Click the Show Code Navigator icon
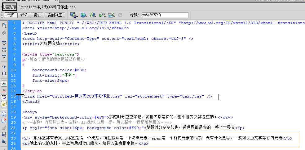 pyautogui.click(x=4, y=33)
